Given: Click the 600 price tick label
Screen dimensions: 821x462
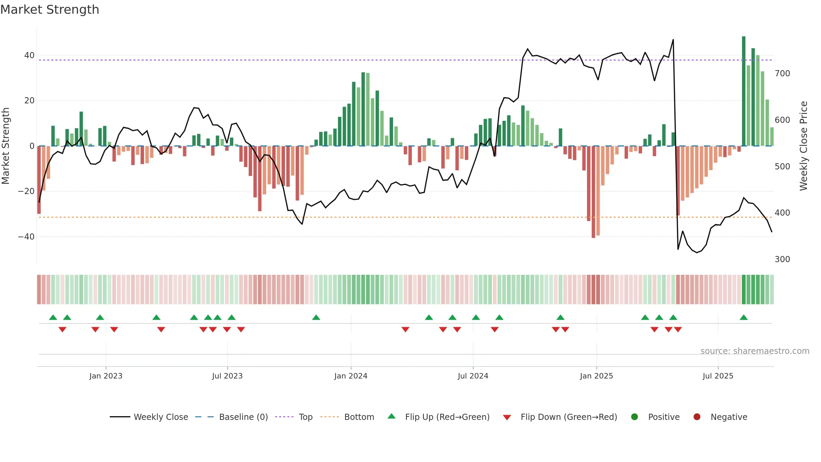Looking at the screenshot, I should (782, 120).
